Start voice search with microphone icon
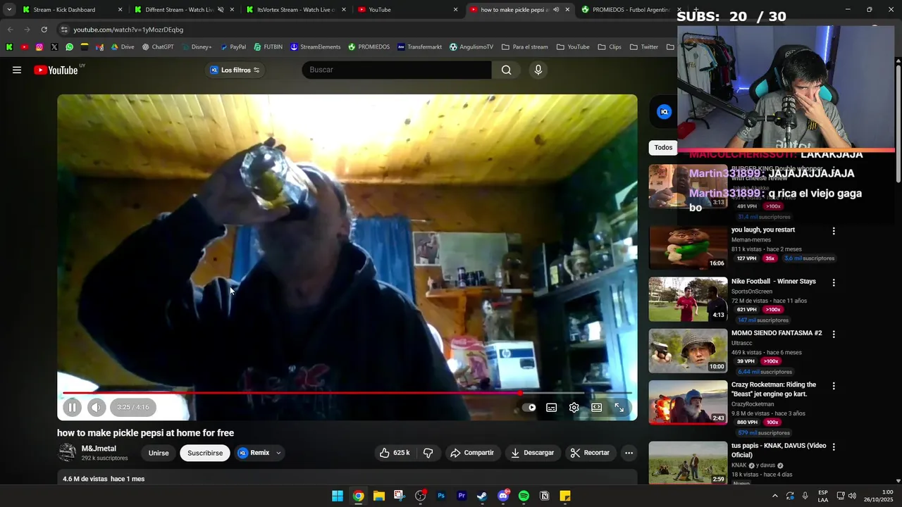This screenshot has height=507, width=902. pyautogui.click(x=538, y=70)
